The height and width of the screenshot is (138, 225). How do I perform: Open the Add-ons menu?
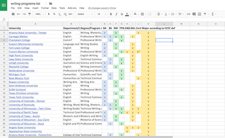click(x=72, y=8)
